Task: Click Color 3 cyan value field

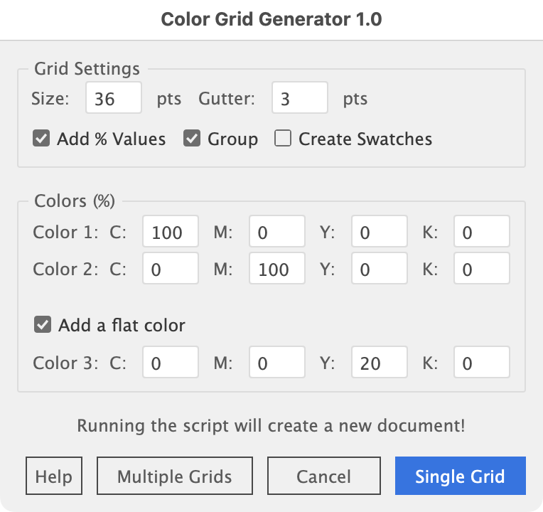Action: click(171, 363)
